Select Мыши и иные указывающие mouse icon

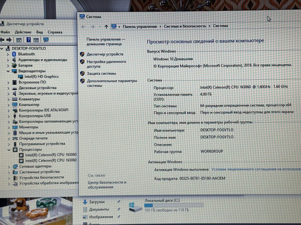(15, 132)
